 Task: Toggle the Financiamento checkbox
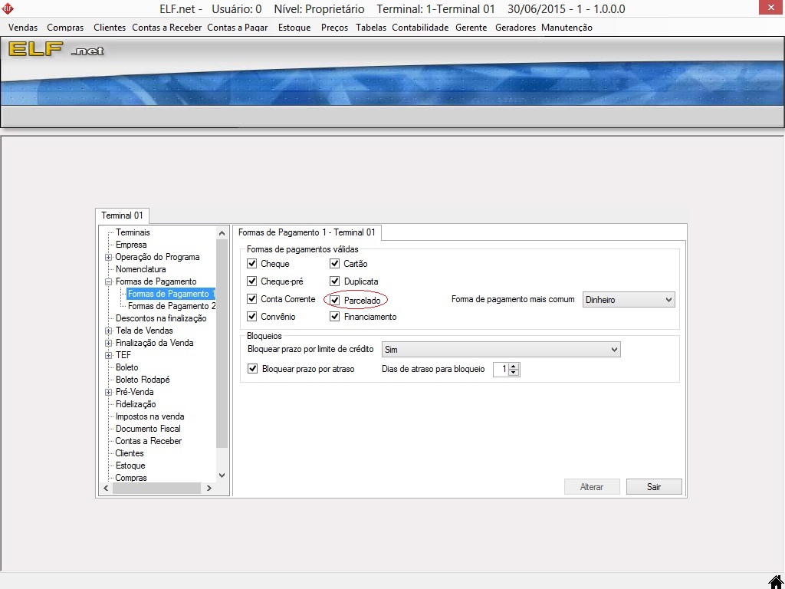pos(334,317)
